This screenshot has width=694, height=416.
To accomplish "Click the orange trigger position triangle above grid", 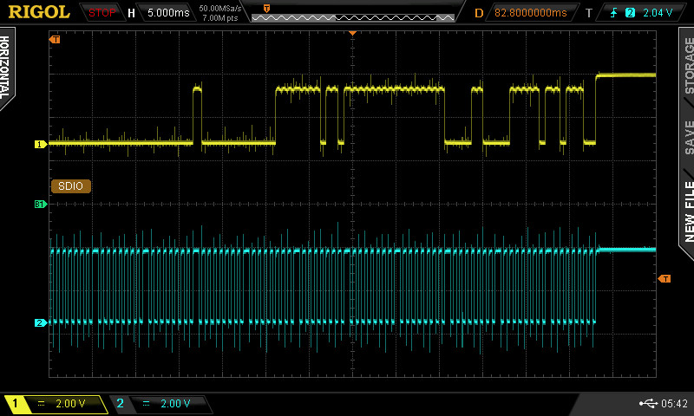I will pyautogui.click(x=352, y=33).
